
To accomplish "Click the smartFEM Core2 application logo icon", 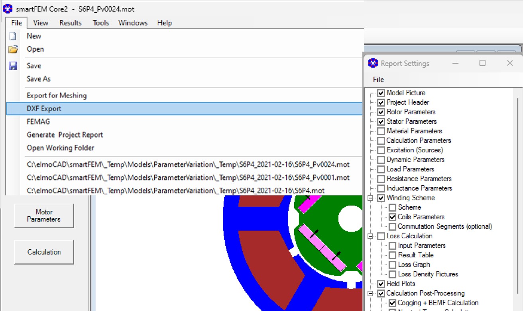I will click(x=8, y=8).
